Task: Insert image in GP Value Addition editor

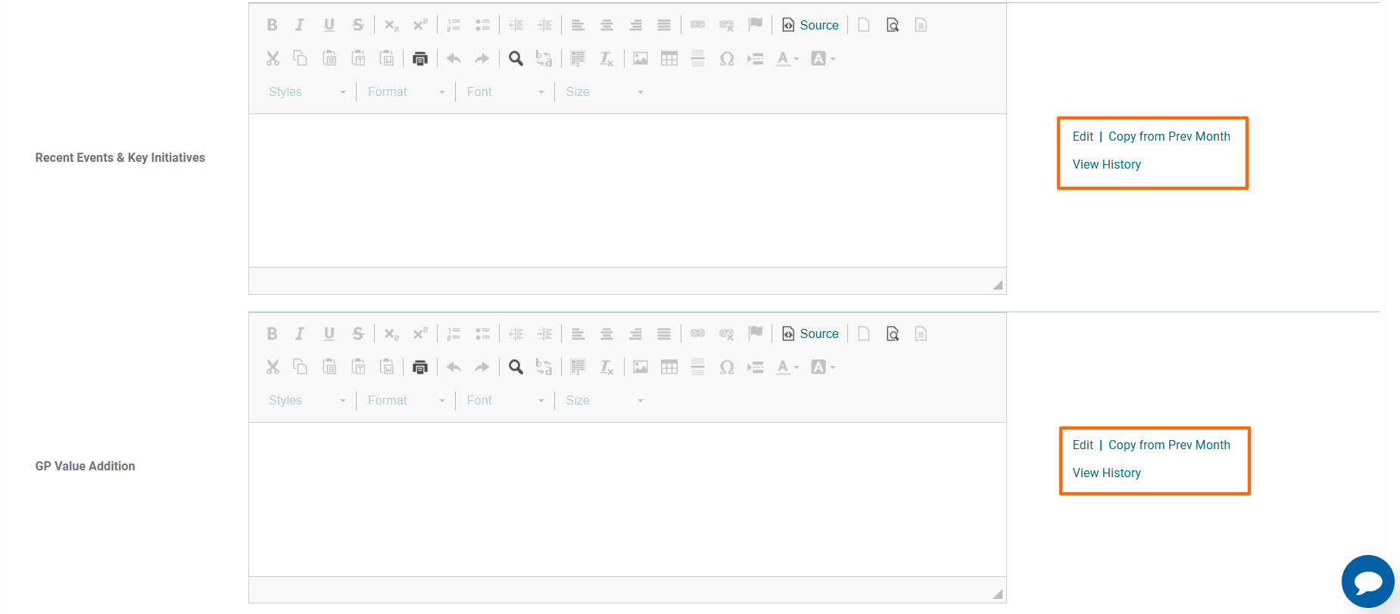Action: pos(641,367)
